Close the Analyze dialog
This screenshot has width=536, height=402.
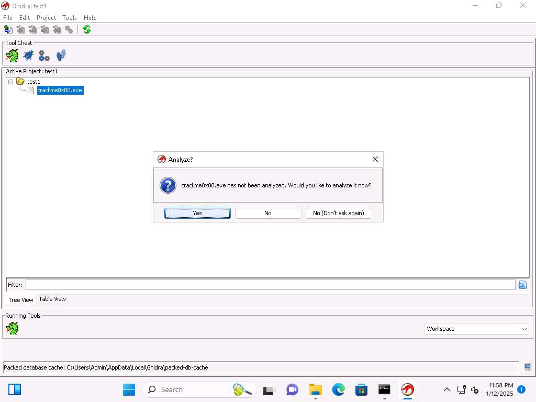[x=375, y=159]
